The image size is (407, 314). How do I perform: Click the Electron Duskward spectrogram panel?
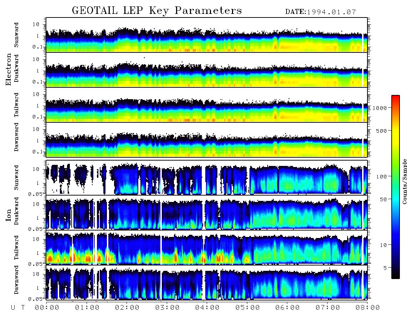coord(207,70)
